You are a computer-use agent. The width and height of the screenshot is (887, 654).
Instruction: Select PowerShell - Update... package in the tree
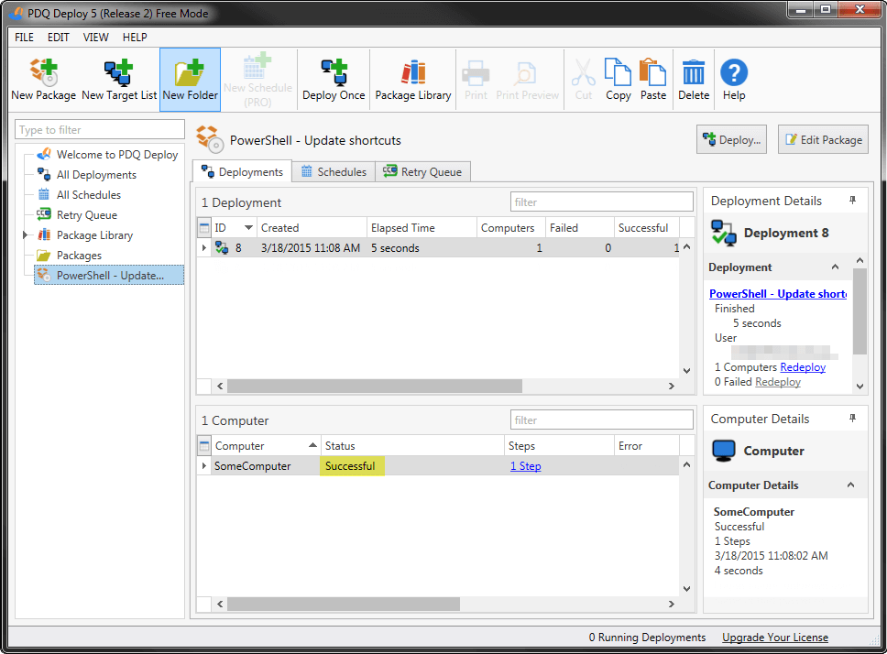(x=109, y=276)
